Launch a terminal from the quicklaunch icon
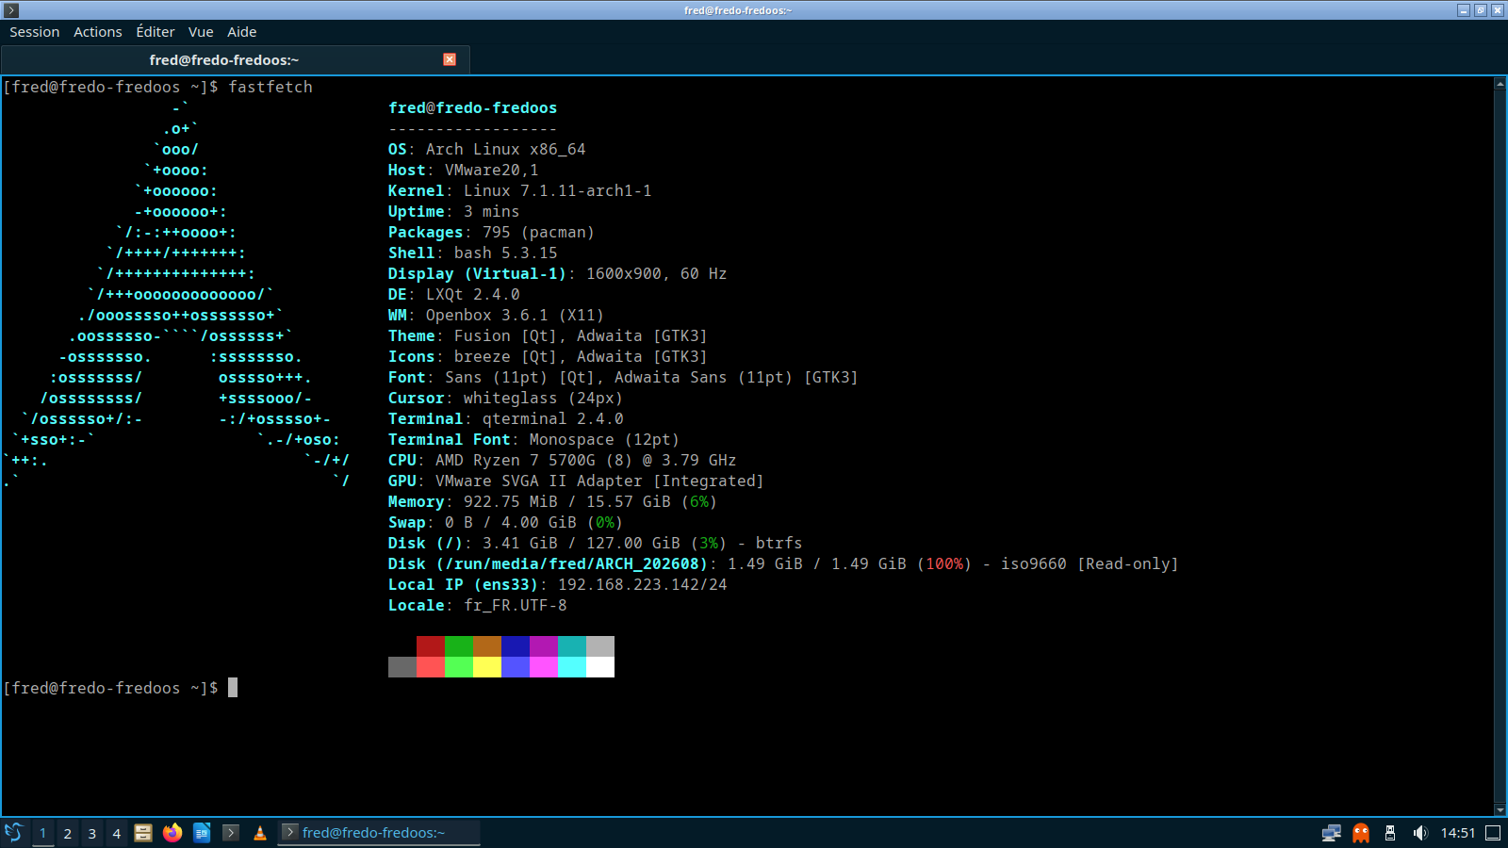 pos(231,833)
